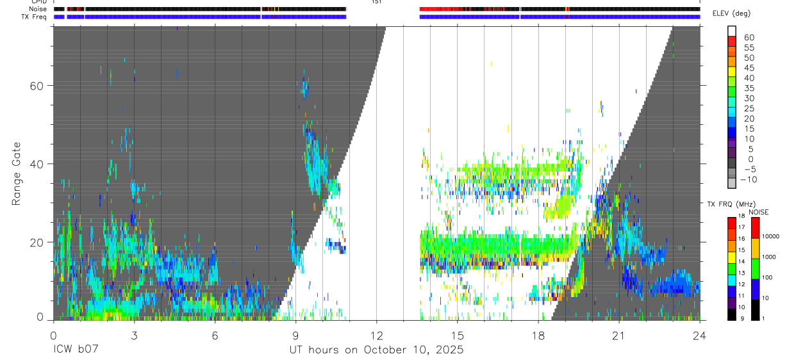This screenshot has height=363, width=787.
Task: Select ELEV colorbar label '35'
Action: pos(749,88)
